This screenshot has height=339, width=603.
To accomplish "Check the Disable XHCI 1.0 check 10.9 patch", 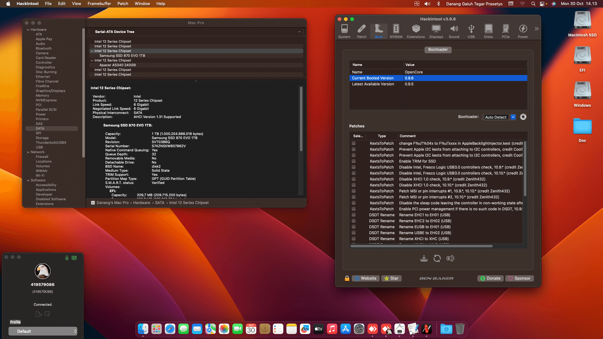I will click(x=354, y=179).
